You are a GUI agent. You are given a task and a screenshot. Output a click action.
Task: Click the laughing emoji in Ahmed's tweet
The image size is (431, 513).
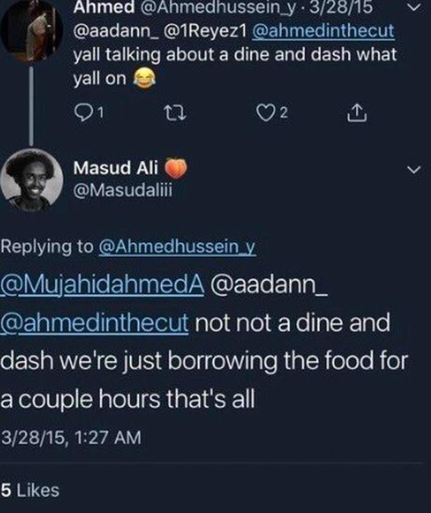coord(144,79)
